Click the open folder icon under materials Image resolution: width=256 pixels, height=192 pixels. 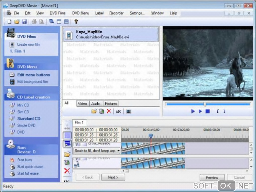pyautogui.click(x=94, y=111)
